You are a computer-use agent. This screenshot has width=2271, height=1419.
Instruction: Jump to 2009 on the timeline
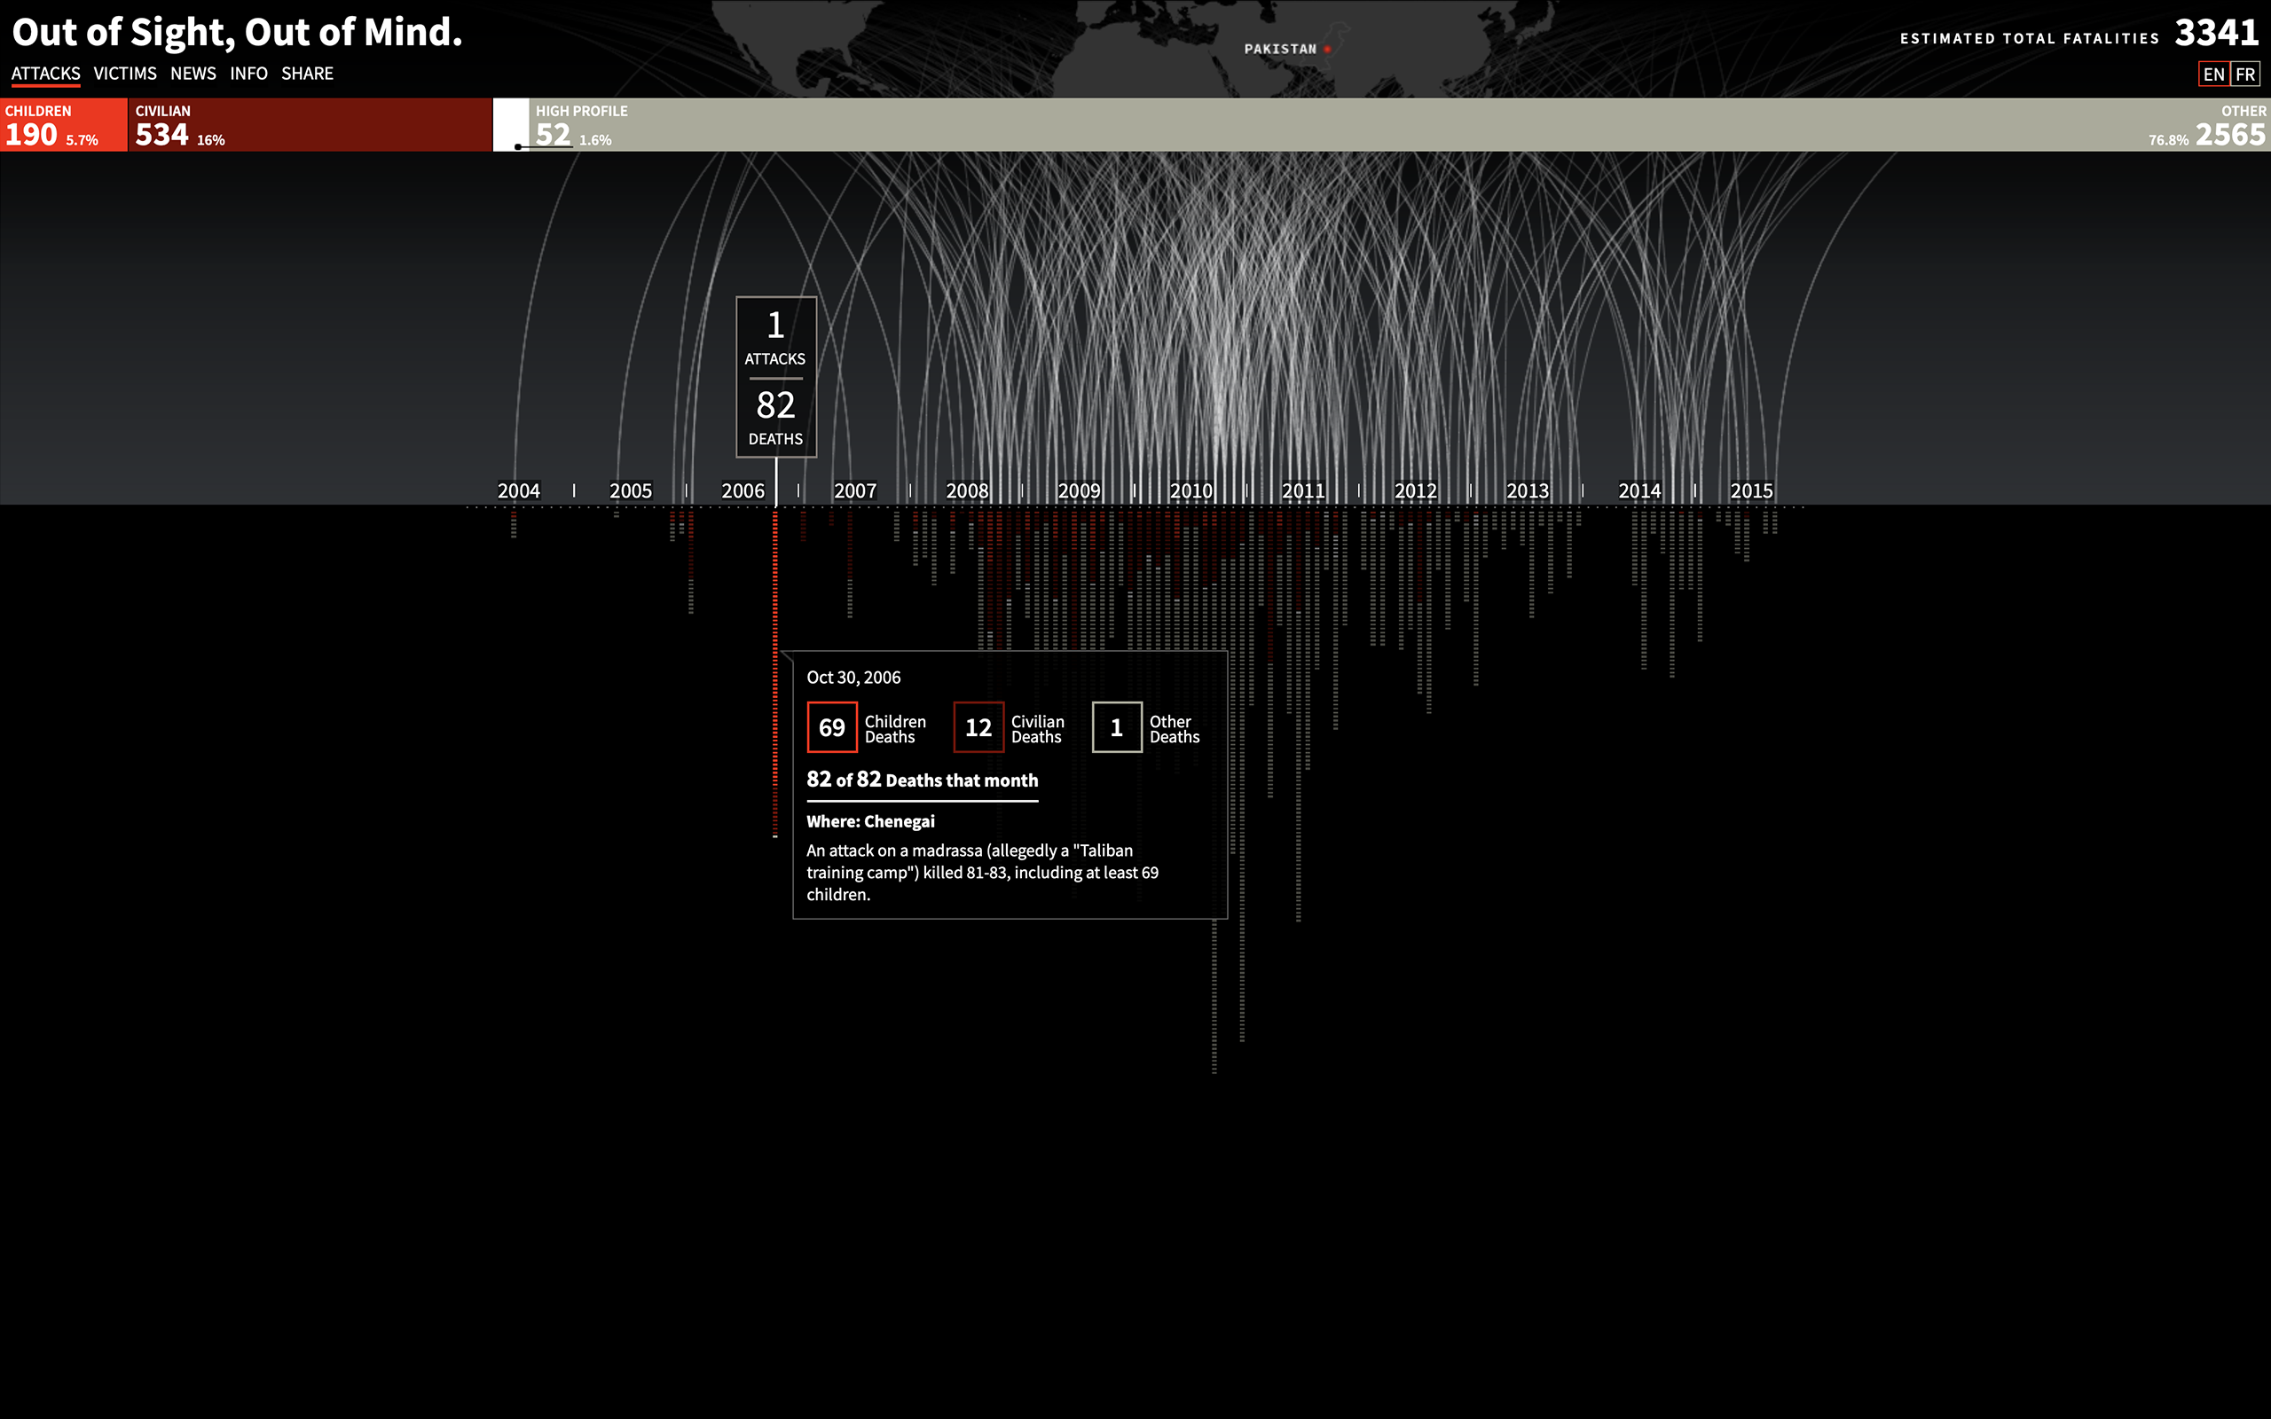[1080, 490]
